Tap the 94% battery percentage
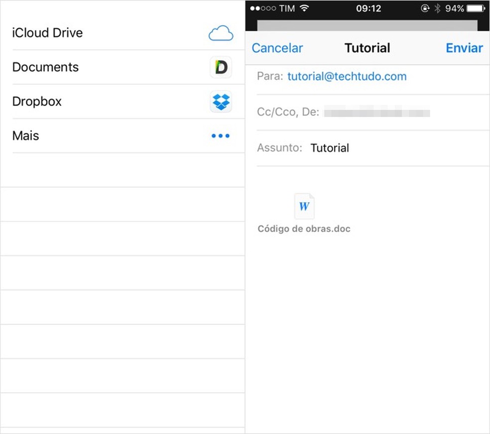This screenshot has width=490, height=434. [455, 8]
